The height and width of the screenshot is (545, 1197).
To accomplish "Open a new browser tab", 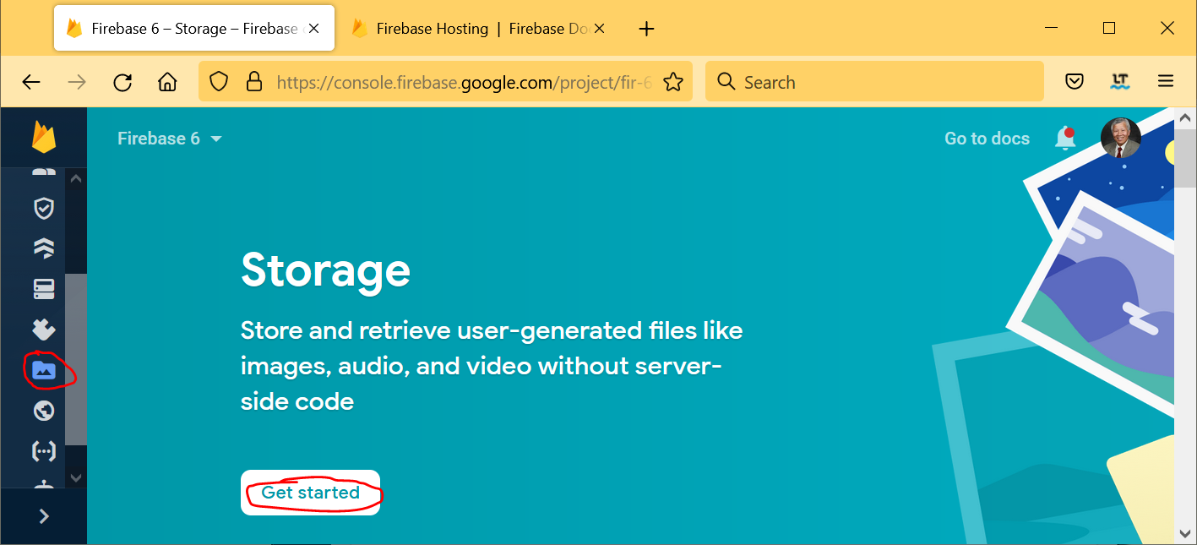I will click(646, 29).
